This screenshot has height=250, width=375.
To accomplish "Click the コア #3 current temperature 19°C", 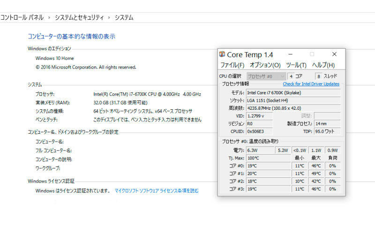I will pyautogui.click(x=269, y=189).
